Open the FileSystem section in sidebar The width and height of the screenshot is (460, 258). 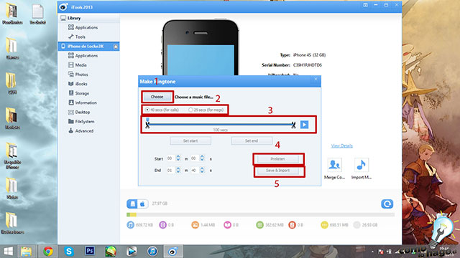81,121
